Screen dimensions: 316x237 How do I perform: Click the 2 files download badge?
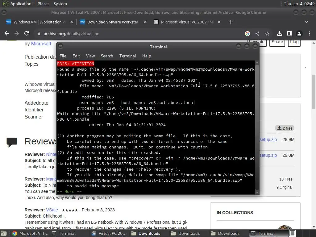pos(285,128)
